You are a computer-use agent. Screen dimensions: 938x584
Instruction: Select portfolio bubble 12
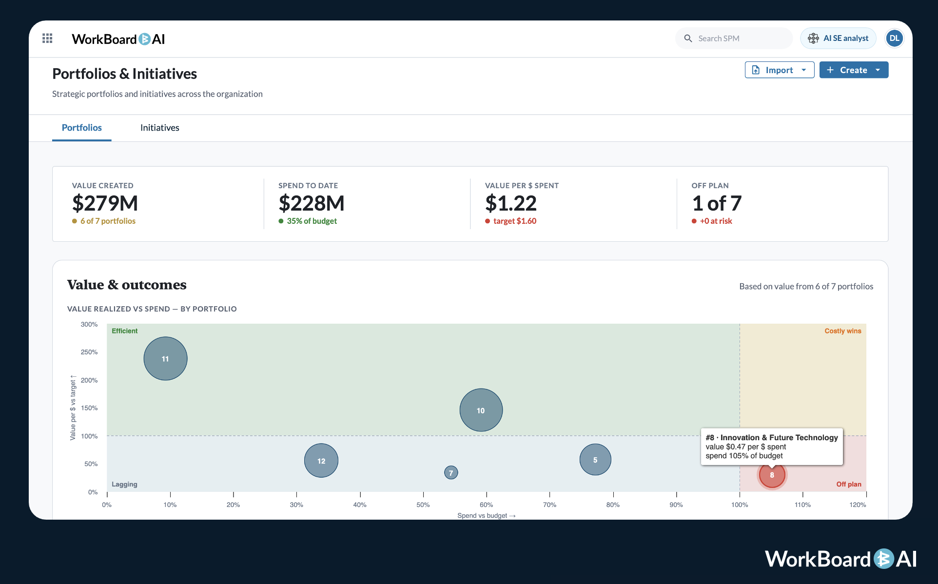click(321, 461)
